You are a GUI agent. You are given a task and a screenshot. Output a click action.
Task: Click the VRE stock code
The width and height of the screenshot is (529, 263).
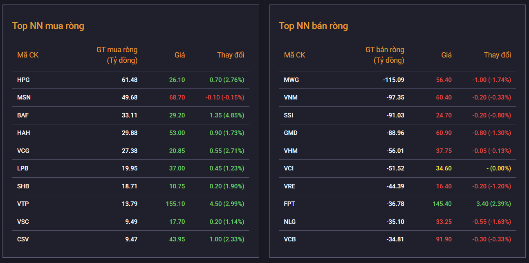(x=289, y=186)
